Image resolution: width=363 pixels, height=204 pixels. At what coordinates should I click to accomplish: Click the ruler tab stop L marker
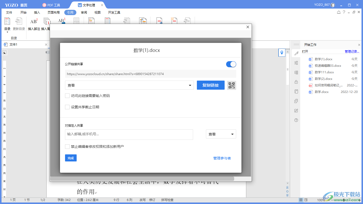point(5,52)
